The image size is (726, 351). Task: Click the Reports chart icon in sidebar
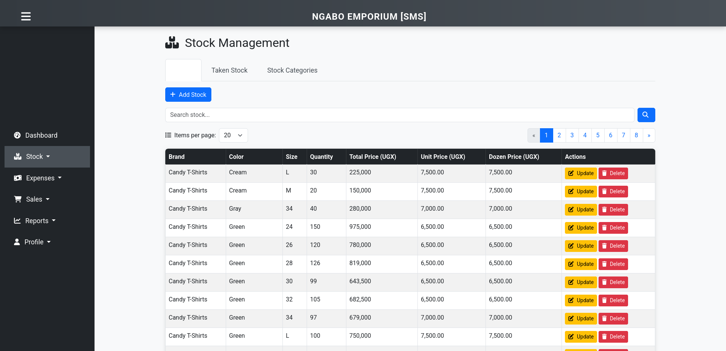[17, 221]
